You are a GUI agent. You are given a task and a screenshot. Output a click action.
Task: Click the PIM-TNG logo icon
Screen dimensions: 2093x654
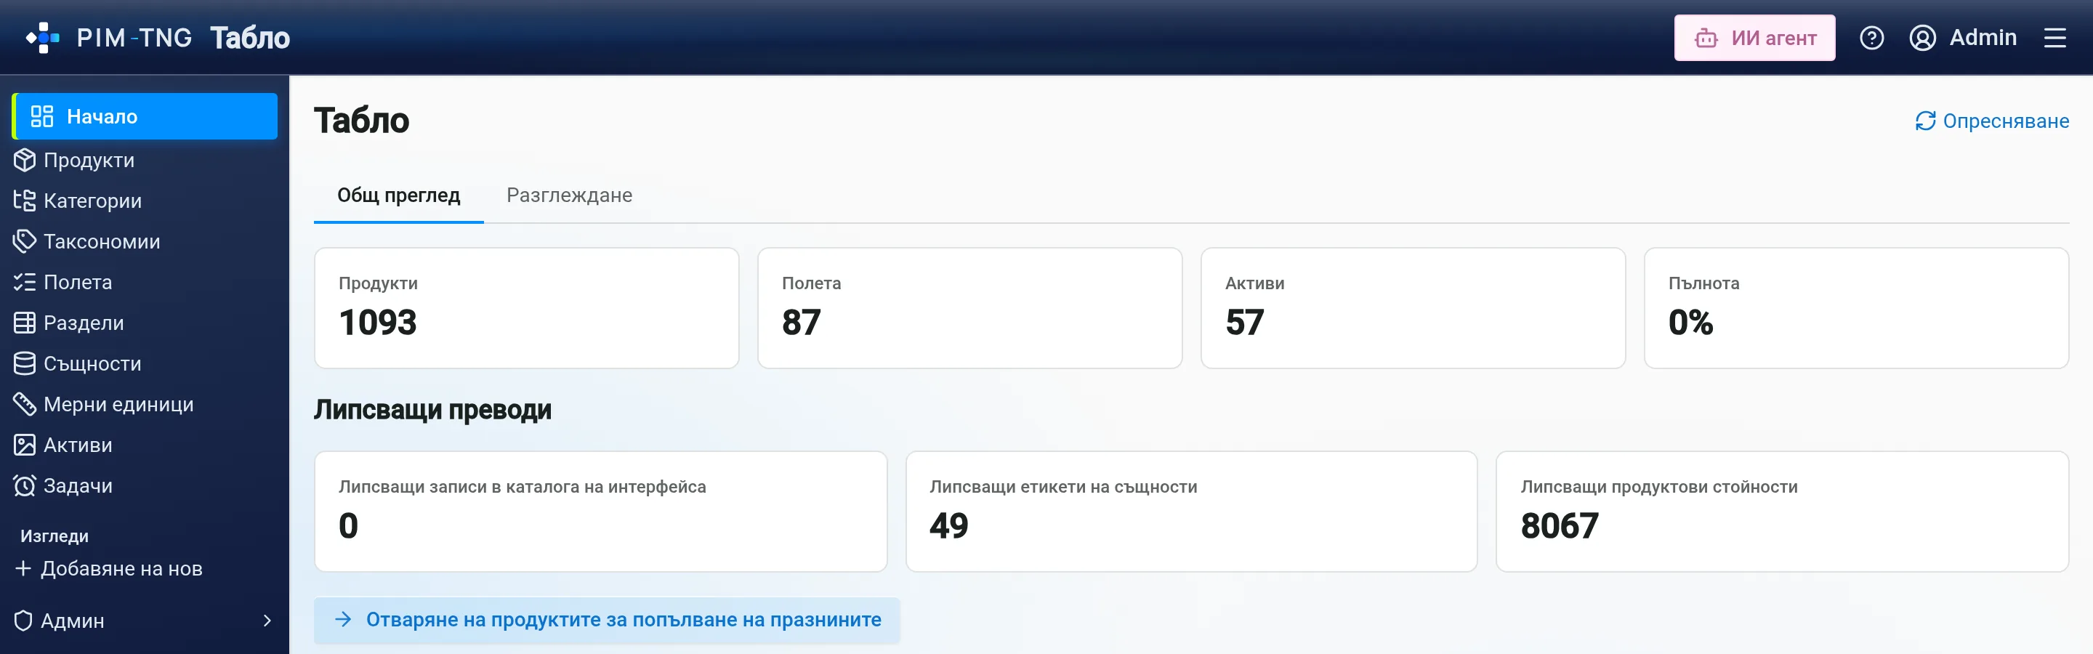coord(43,37)
